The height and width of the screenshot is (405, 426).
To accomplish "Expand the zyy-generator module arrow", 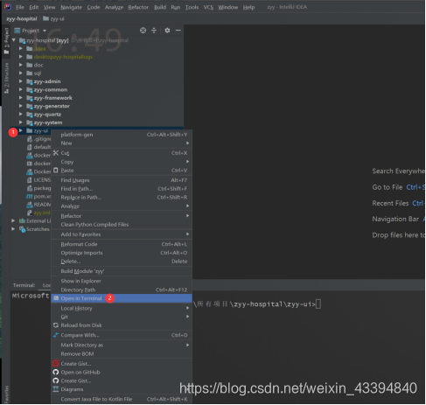I will point(21,106).
